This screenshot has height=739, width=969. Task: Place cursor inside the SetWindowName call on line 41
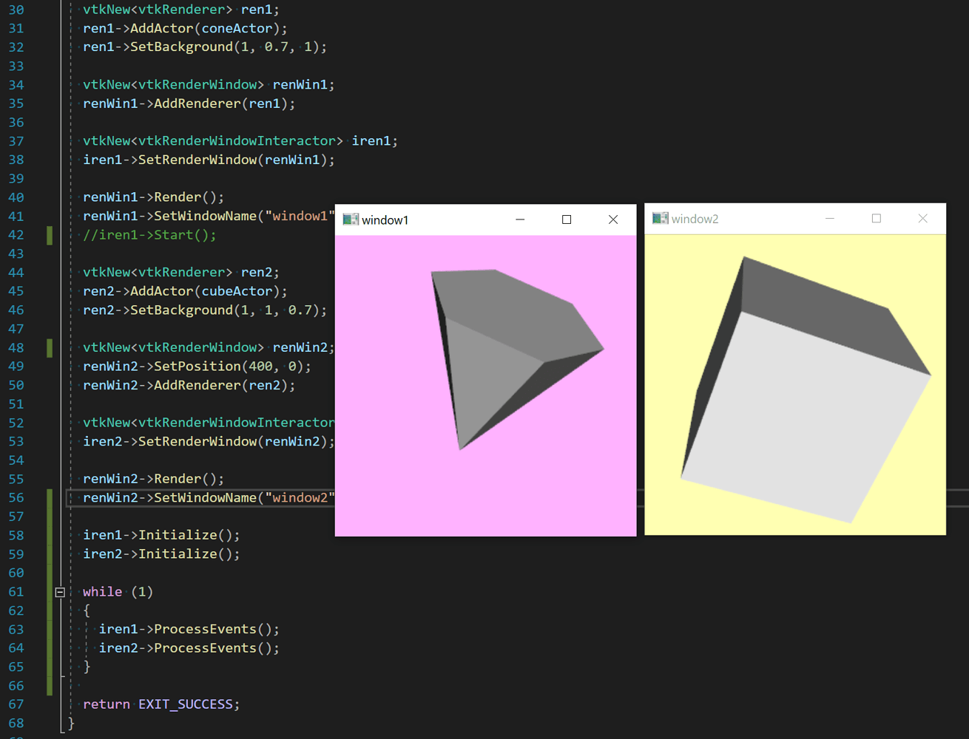(x=222, y=216)
